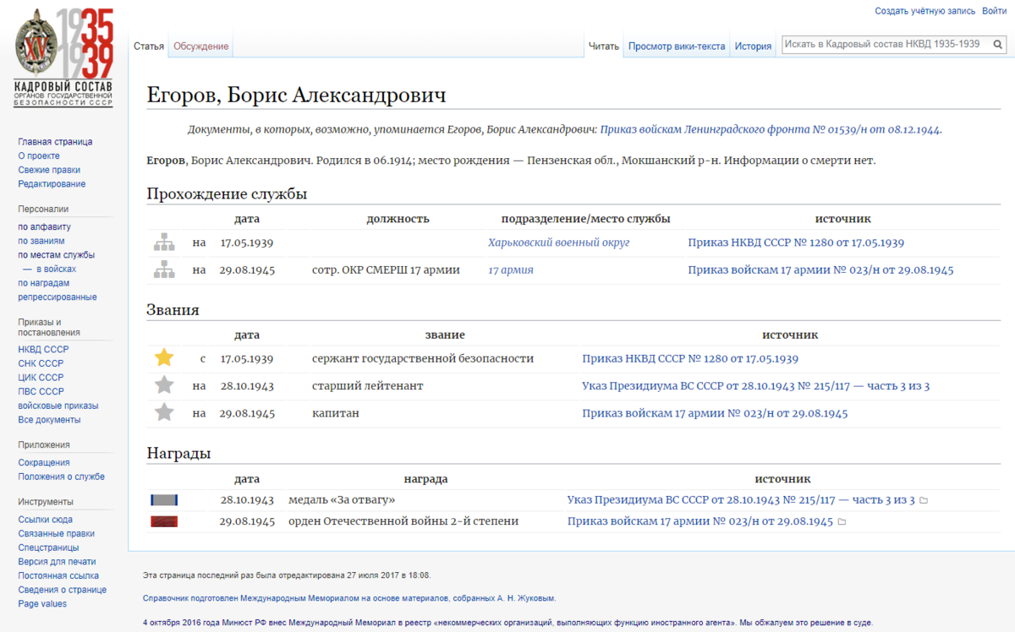Click the folder icon after Приказ войскам 17 армии award source
The image size is (1015, 632).
coord(842,522)
